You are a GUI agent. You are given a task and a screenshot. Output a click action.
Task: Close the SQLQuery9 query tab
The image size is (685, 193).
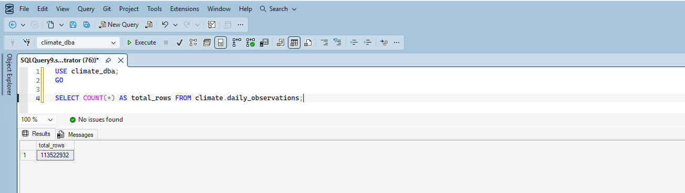coord(120,60)
